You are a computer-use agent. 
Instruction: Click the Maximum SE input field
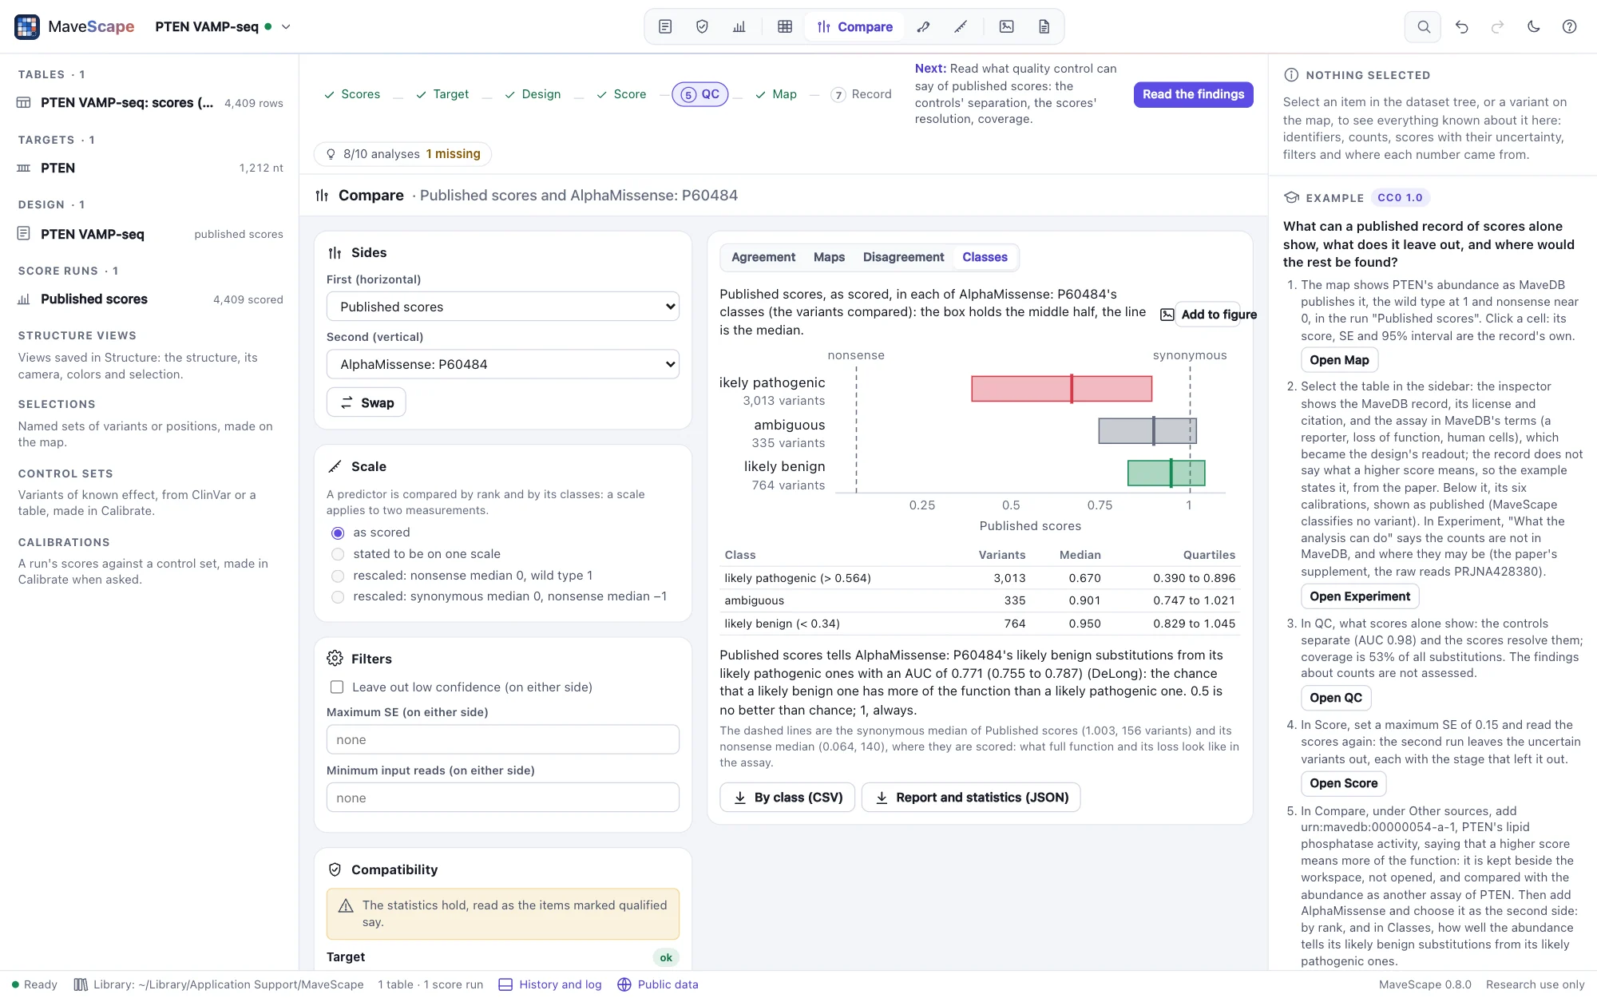[503, 739]
